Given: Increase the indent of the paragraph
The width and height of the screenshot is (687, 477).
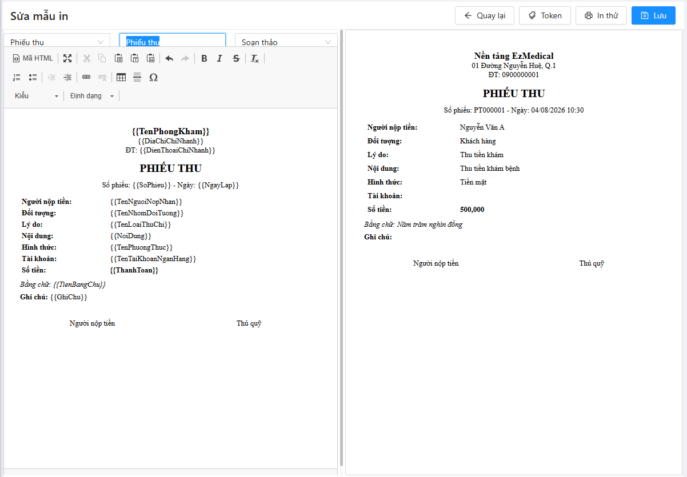Looking at the screenshot, I should 67,77.
